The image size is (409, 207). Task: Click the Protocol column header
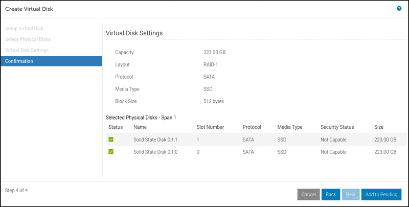tap(252, 127)
